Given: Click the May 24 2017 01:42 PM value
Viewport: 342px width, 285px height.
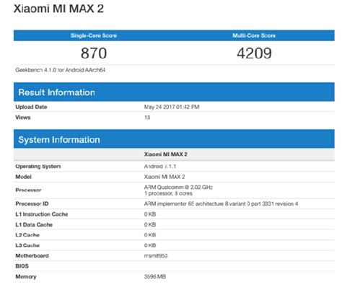Looking at the screenshot, I should tap(172, 107).
